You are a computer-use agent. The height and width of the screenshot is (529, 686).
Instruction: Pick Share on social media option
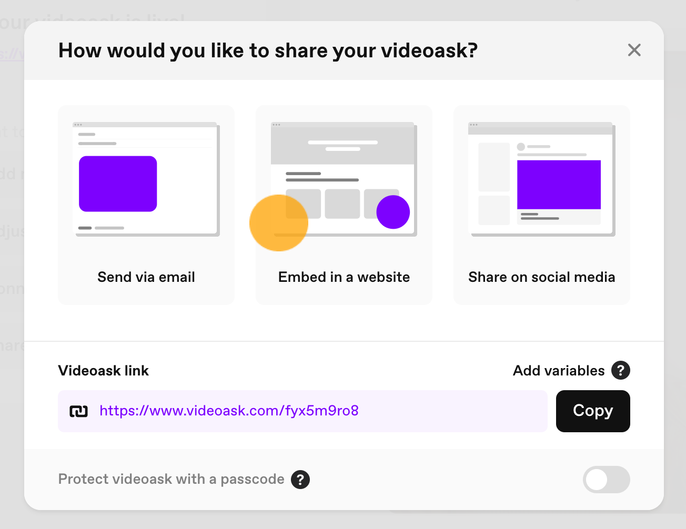(542, 205)
